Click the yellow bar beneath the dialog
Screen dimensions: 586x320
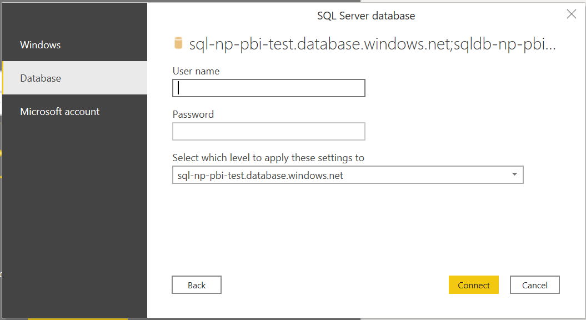[x=78, y=319]
